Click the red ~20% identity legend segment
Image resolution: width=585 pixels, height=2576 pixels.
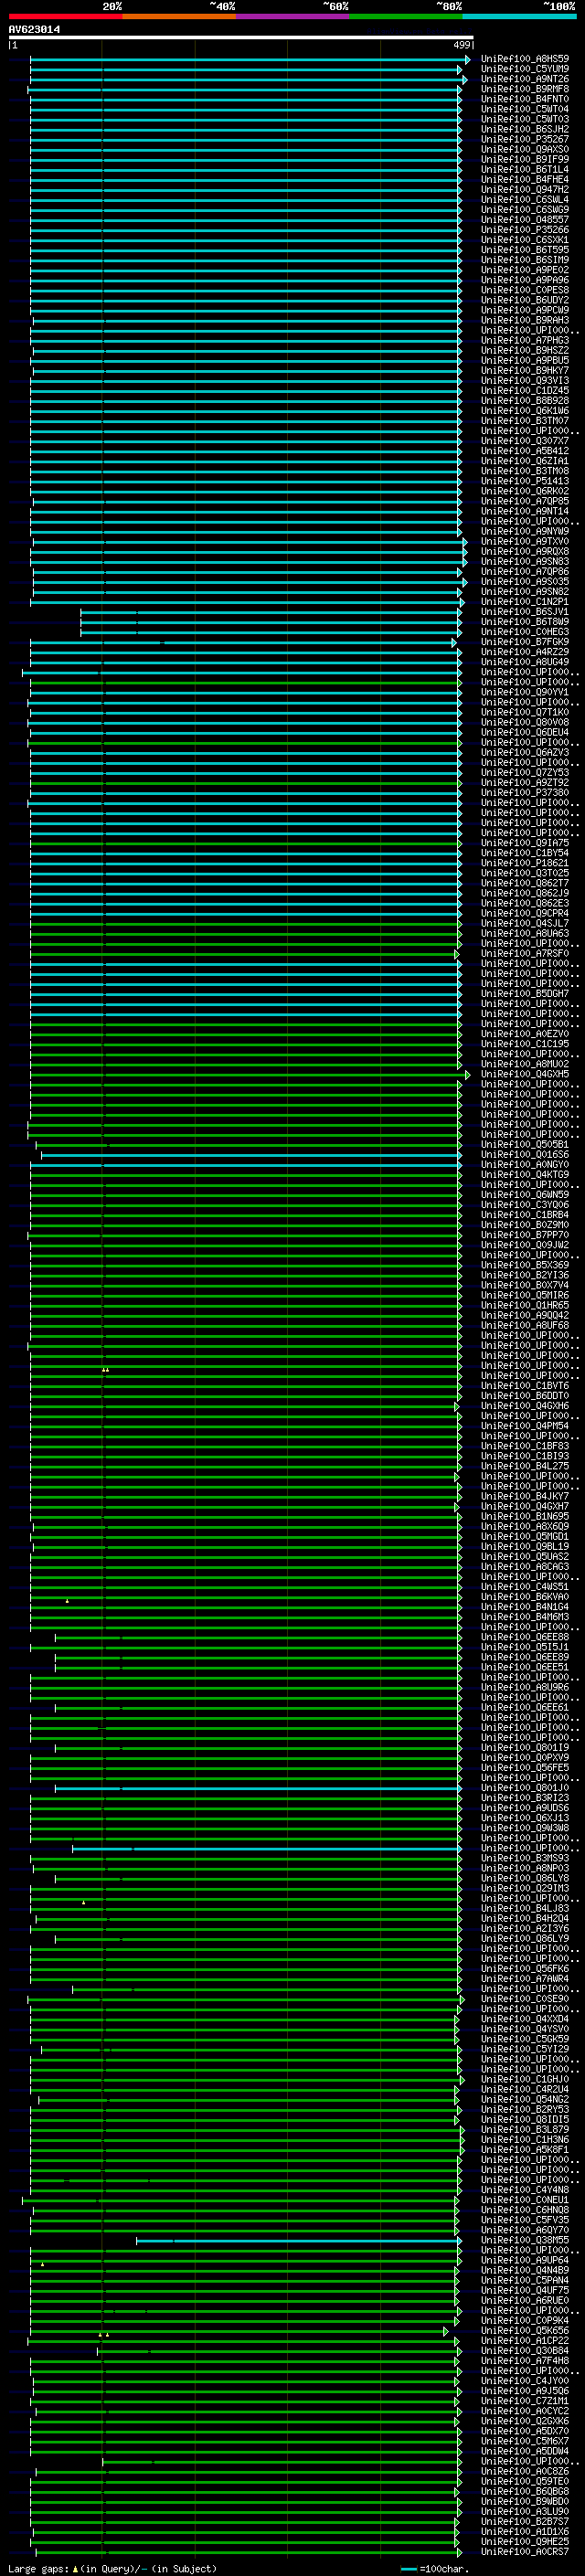coord(65,16)
